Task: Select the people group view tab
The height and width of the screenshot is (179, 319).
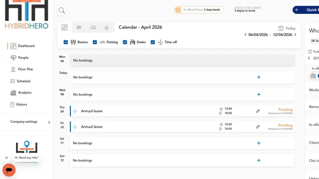Action: click(x=93, y=27)
